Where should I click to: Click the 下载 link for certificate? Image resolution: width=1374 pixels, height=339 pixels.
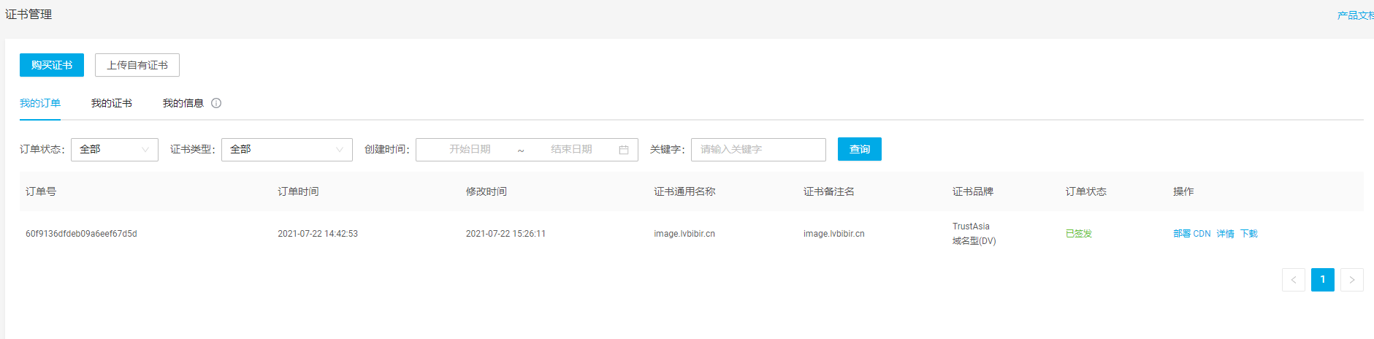1249,234
